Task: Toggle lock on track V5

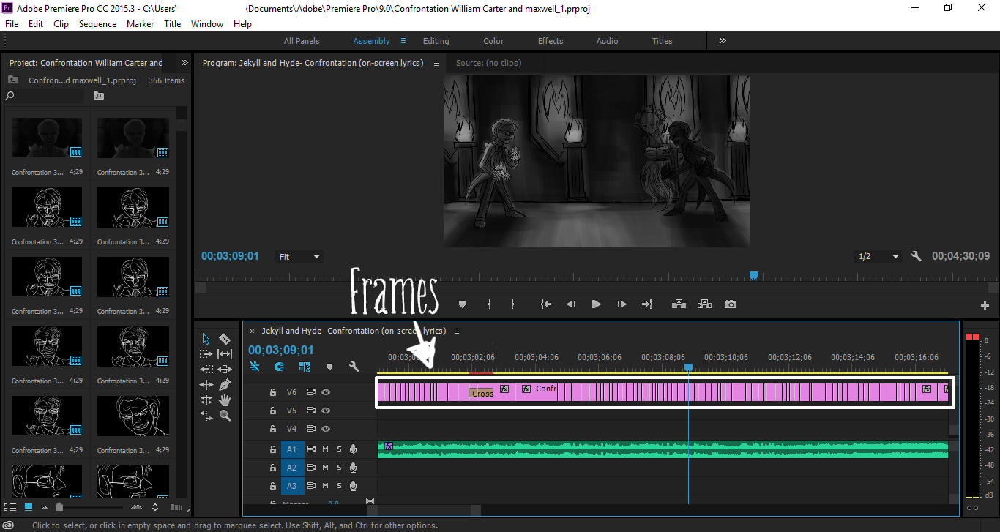Action: 272,411
